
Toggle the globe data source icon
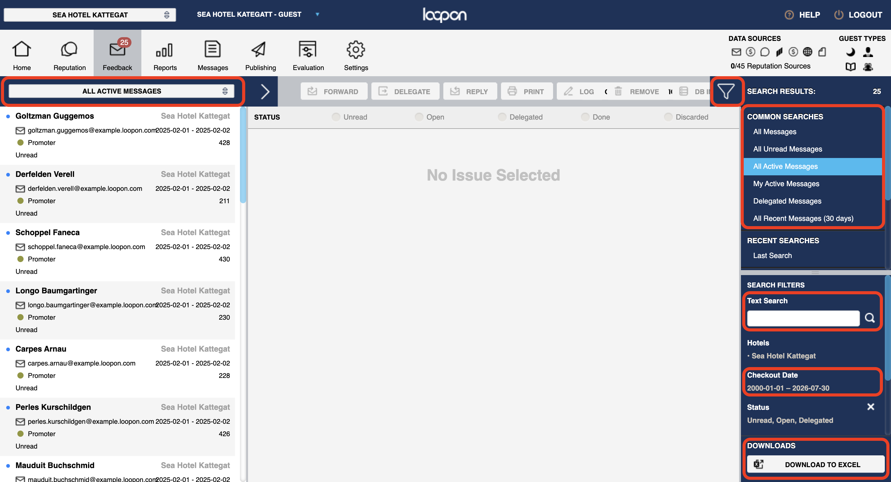point(807,52)
